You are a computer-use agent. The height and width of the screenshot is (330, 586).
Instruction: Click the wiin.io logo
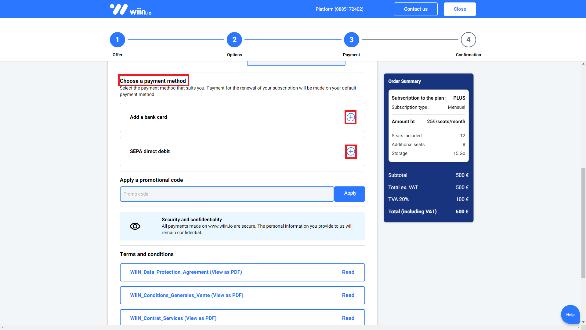[x=131, y=9]
